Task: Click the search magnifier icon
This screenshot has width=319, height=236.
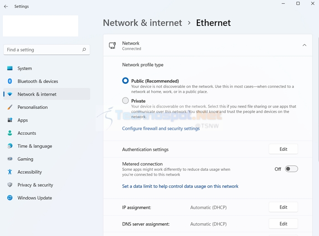Action: click(84, 50)
